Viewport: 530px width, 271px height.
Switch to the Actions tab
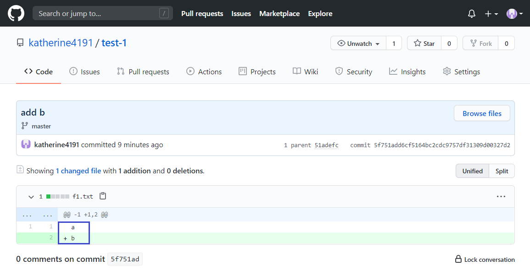coord(204,72)
